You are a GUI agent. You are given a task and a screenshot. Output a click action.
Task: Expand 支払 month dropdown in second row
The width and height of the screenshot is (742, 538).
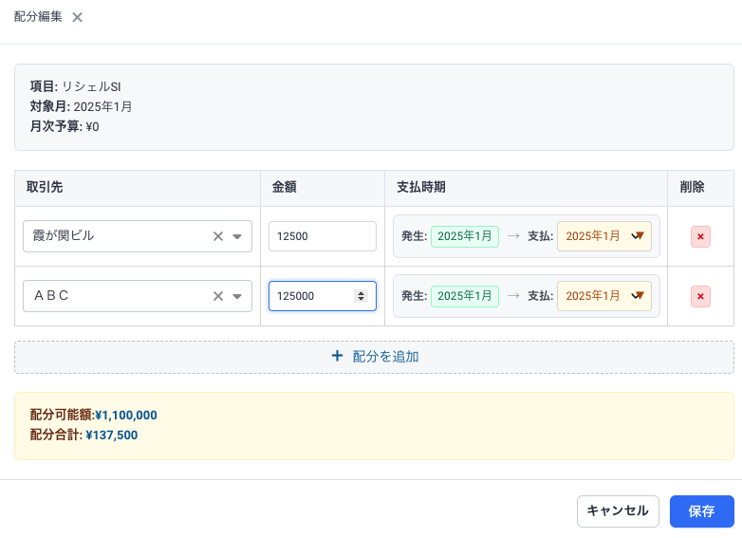click(638, 296)
